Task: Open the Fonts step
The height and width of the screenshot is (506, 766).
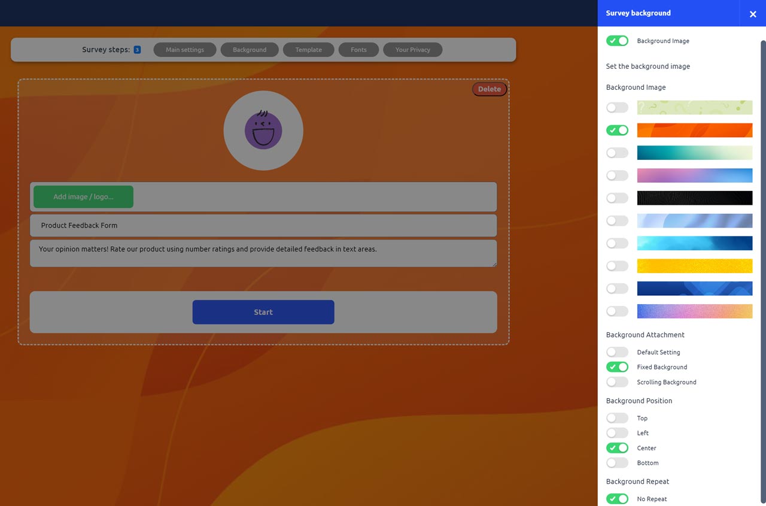Action: (x=358, y=50)
